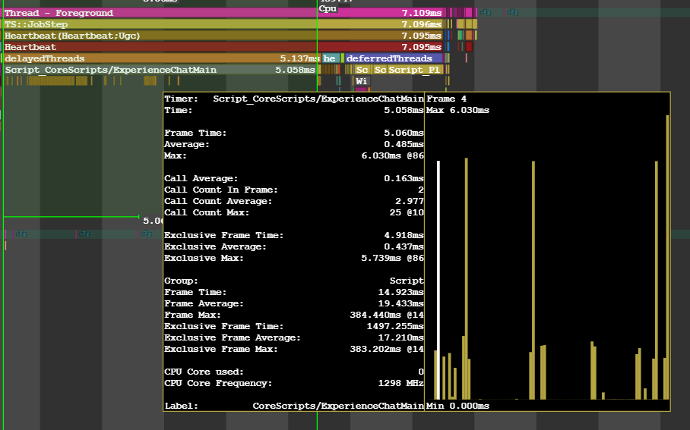Select the blue deferredThreads bar
690x430 pixels.
coord(394,58)
